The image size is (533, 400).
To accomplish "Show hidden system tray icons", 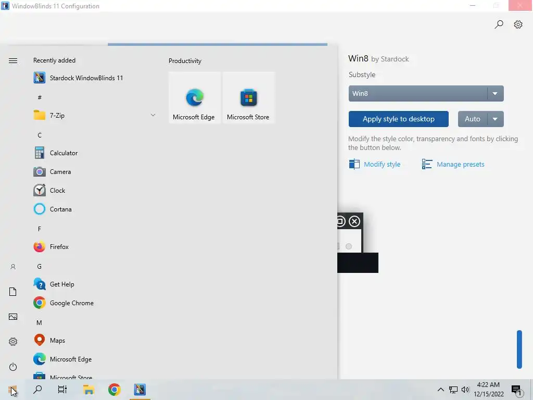I will [x=440, y=390].
